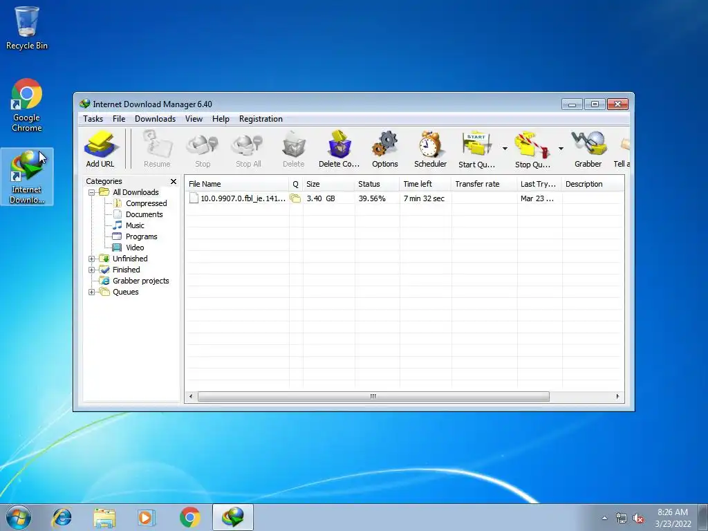
Task: Click the 39.56% status cell
Action: click(x=372, y=198)
